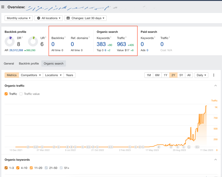Toggle the 1–3 positions checkbox

click(6, 168)
